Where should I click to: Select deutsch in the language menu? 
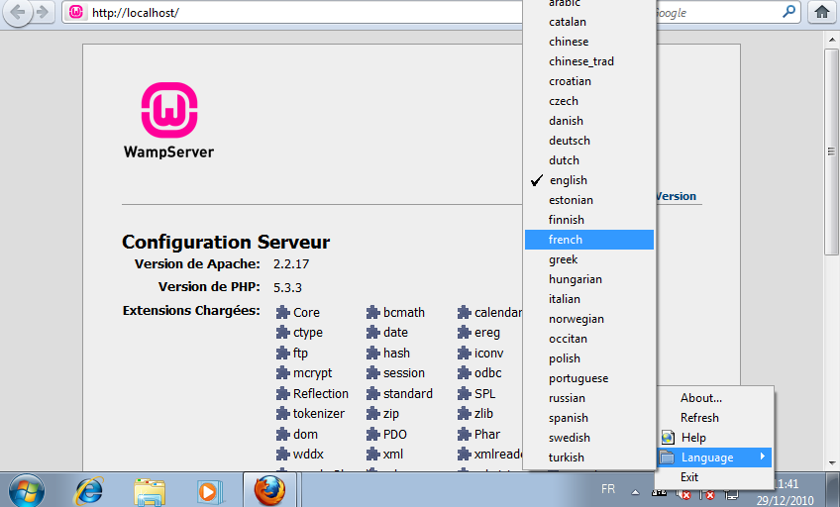570,141
